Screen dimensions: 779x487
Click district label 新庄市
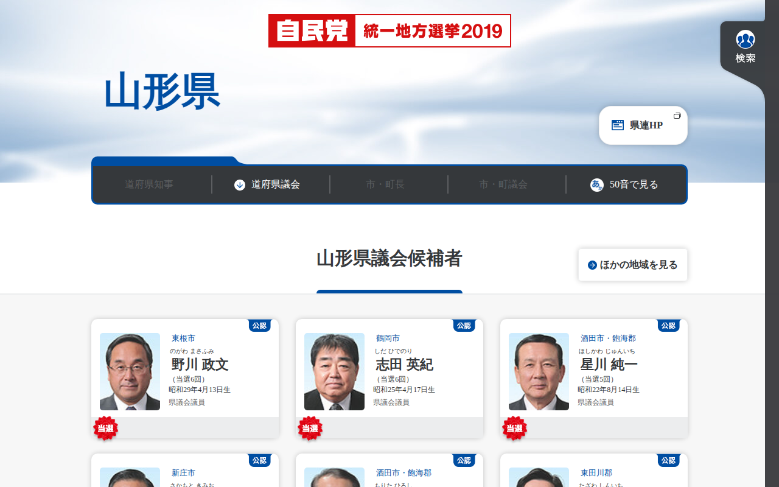pyautogui.click(x=183, y=473)
